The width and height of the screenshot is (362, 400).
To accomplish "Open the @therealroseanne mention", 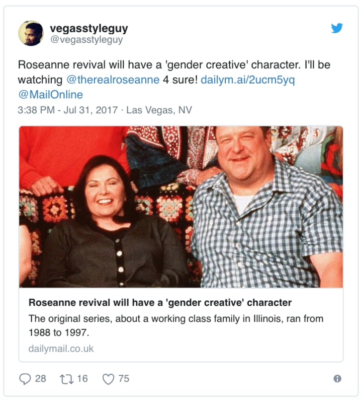I will point(113,80).
